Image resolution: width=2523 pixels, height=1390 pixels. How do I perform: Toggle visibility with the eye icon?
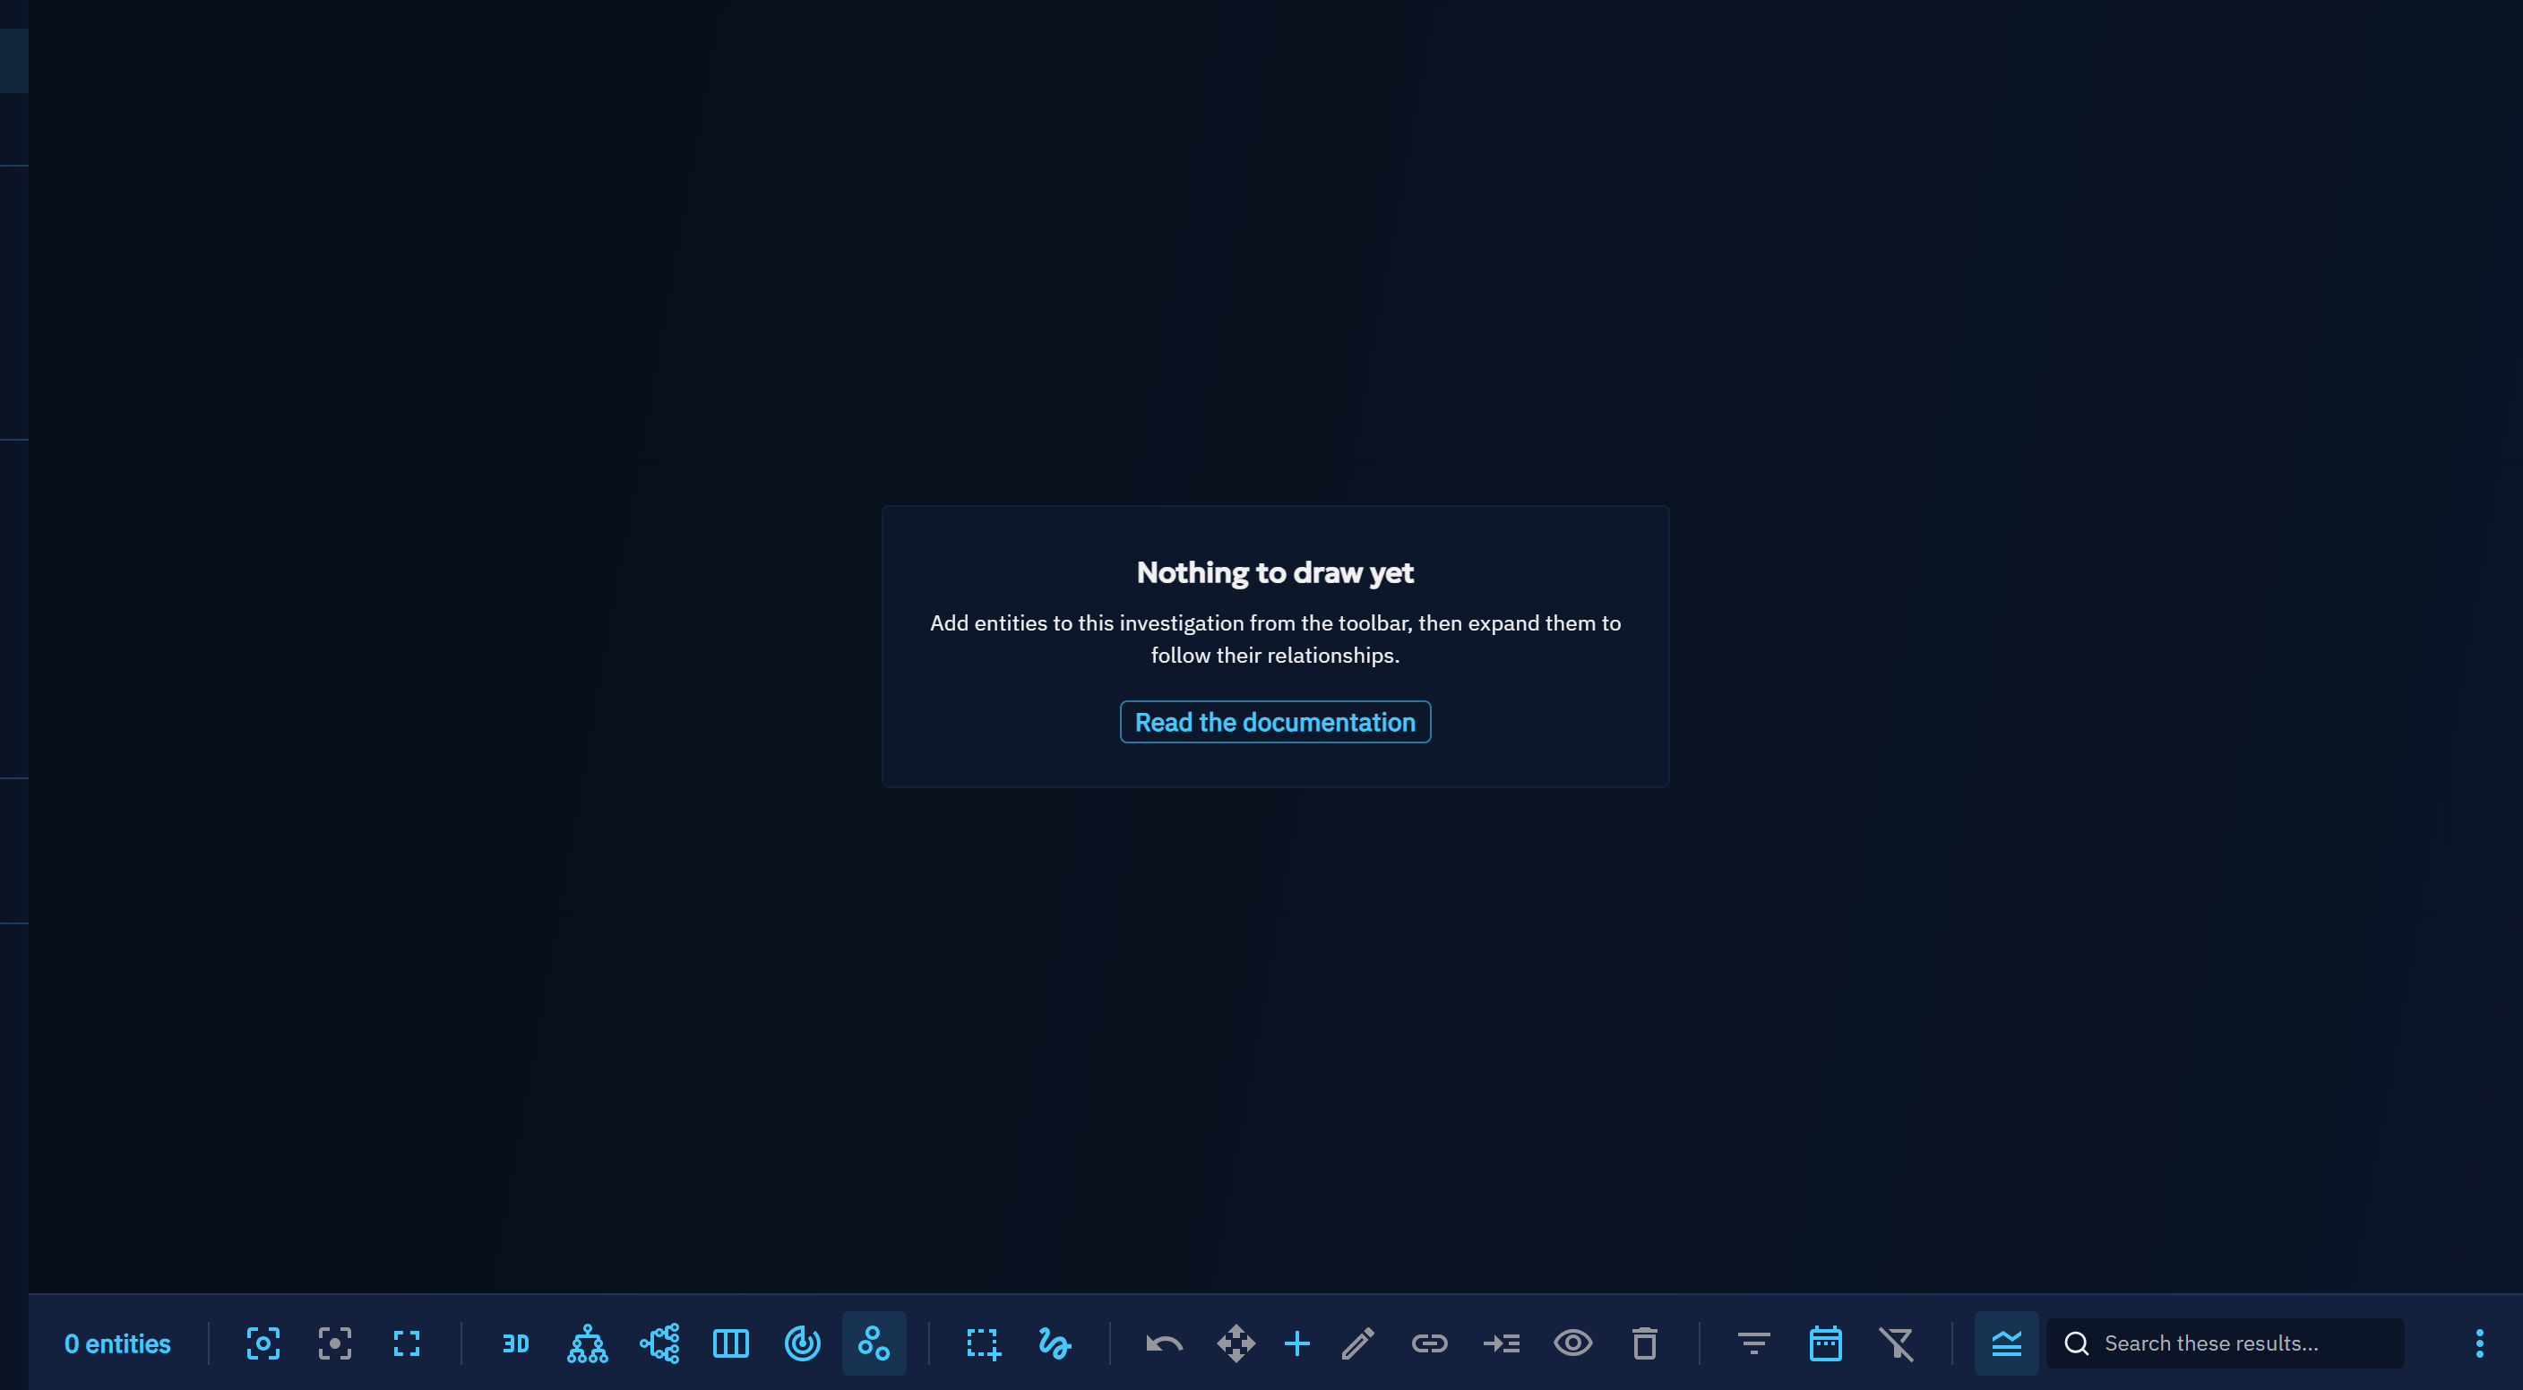click(x=1573, y=1343)
